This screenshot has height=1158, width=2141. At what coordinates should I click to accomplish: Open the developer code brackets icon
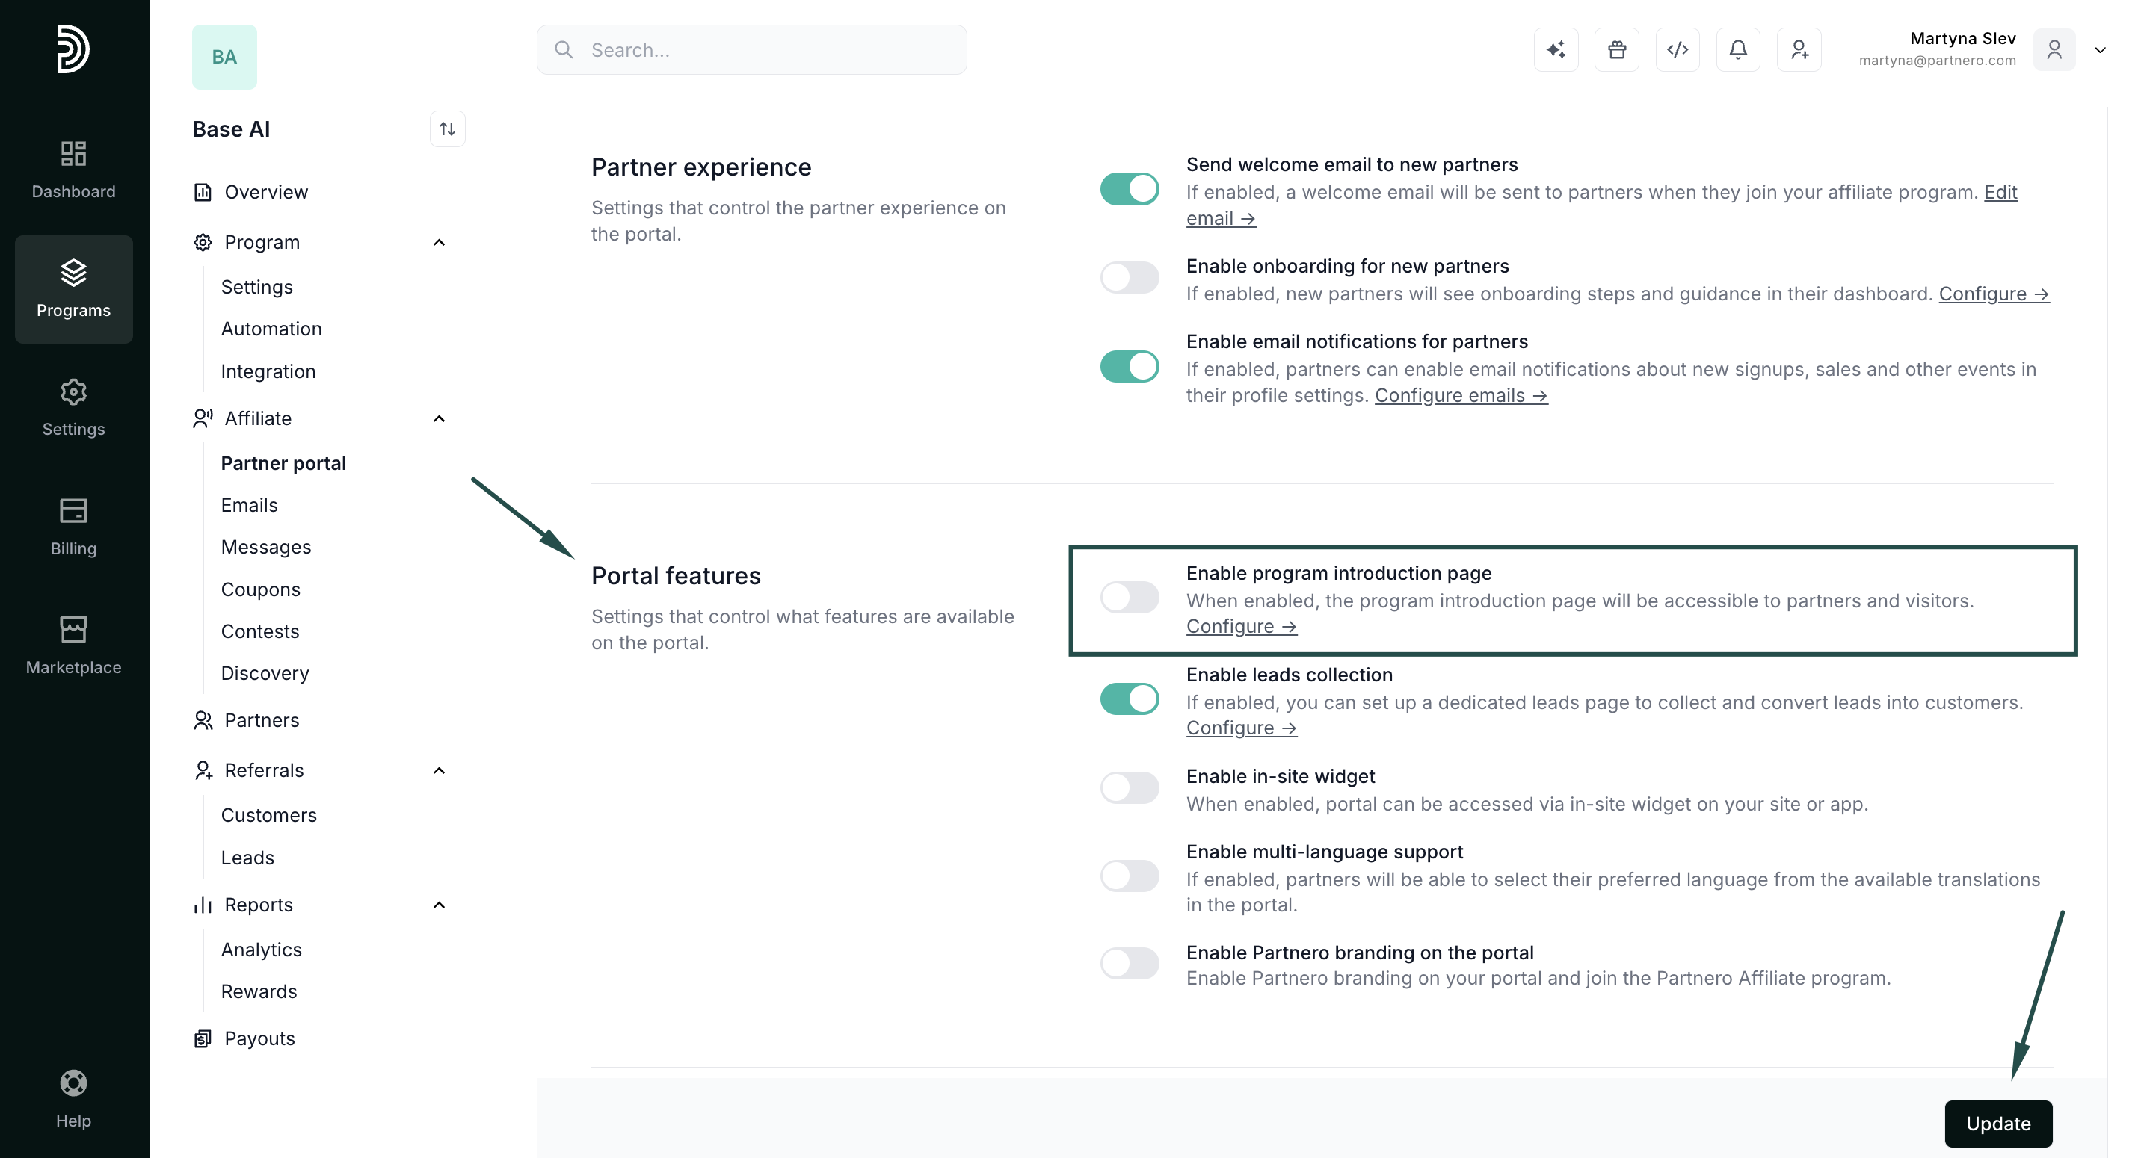(1678, 50)
